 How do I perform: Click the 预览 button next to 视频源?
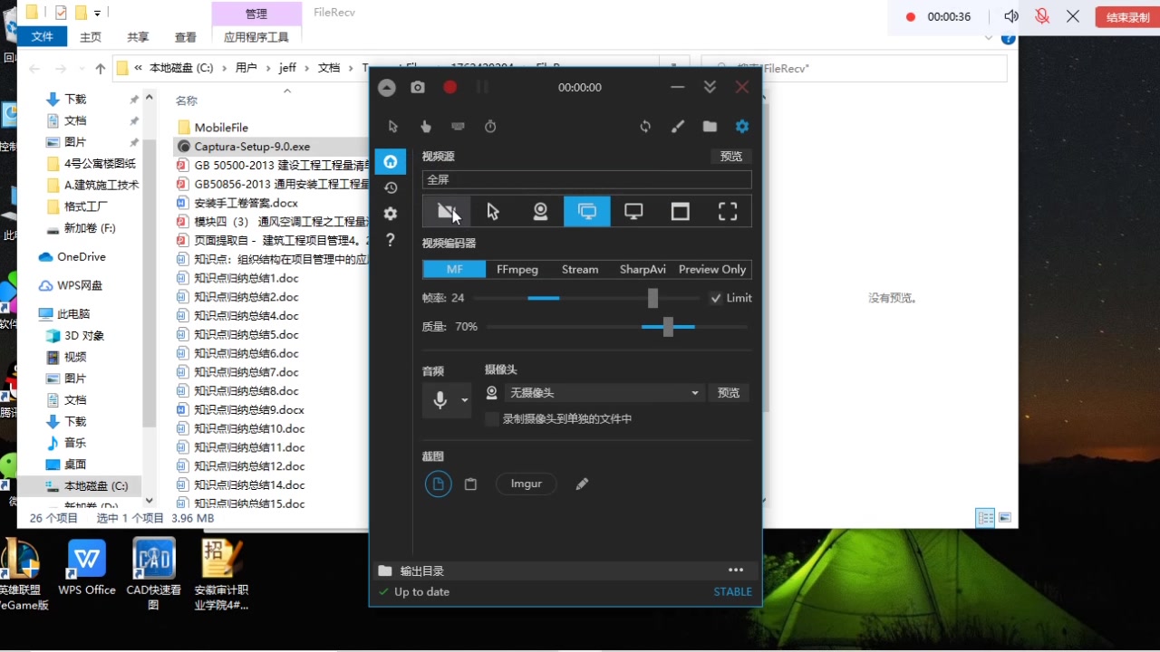730,156
